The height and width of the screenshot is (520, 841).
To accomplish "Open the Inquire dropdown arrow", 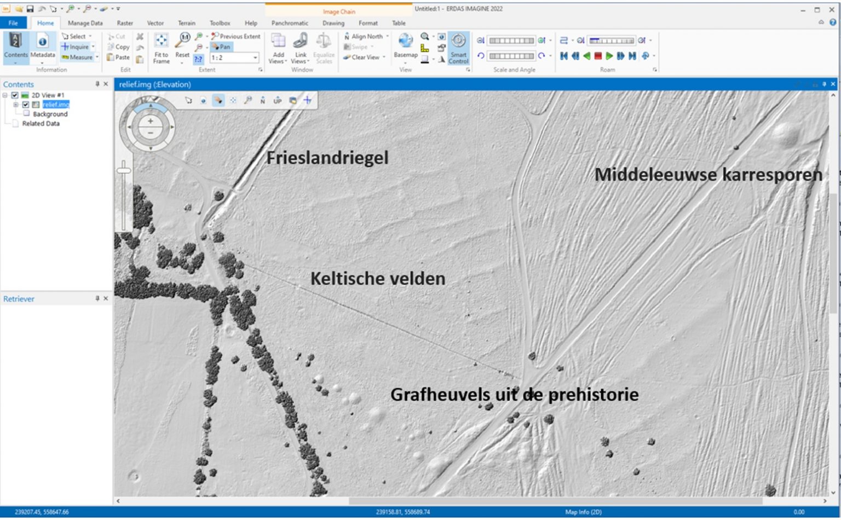I will pos(93,47).
